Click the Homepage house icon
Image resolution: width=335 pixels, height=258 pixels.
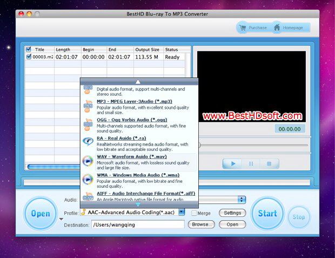pos(277,28)
